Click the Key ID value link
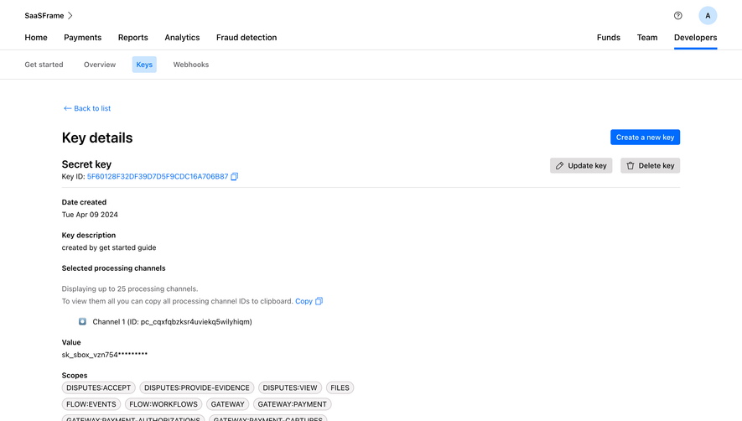Screen dimensions: 742x421 click(x=158, y=177)
